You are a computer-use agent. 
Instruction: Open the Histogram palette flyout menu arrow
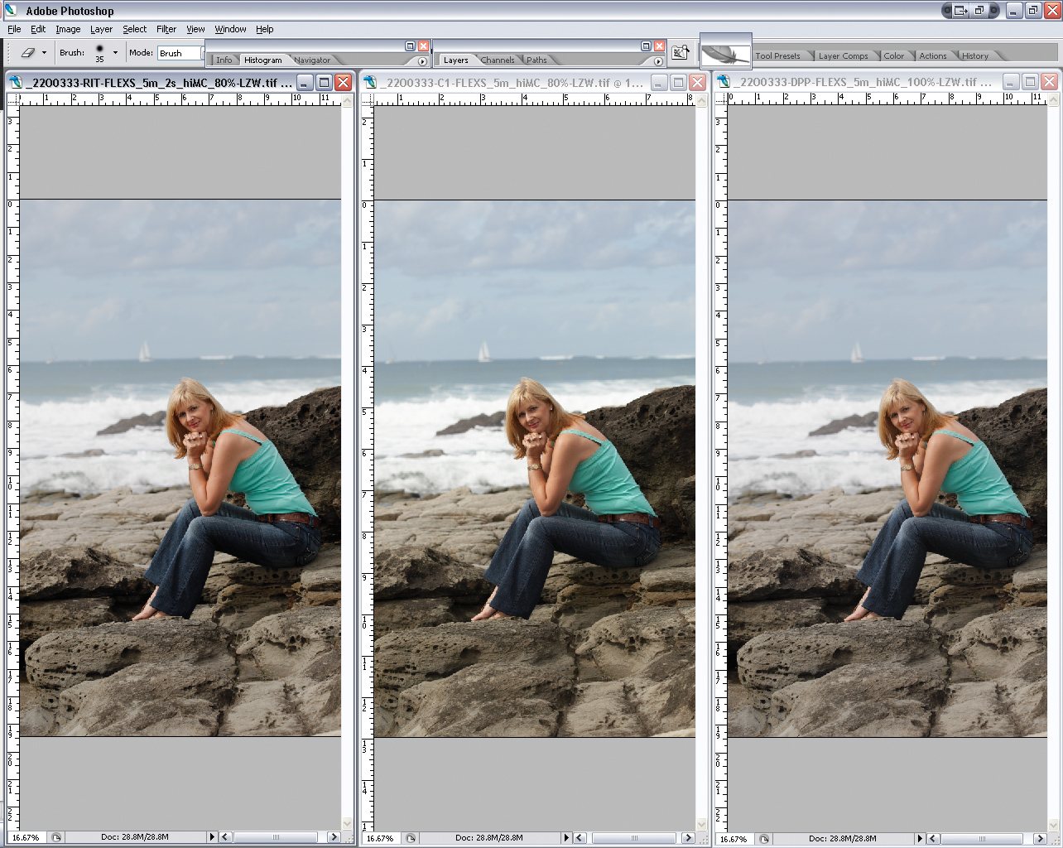click(422, 60)
